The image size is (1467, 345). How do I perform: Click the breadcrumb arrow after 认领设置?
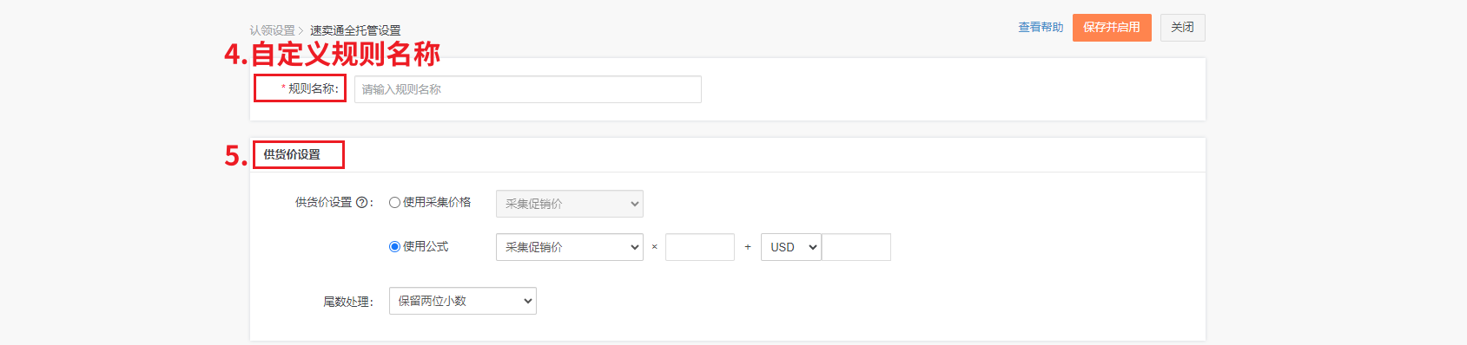pos(301,30)
